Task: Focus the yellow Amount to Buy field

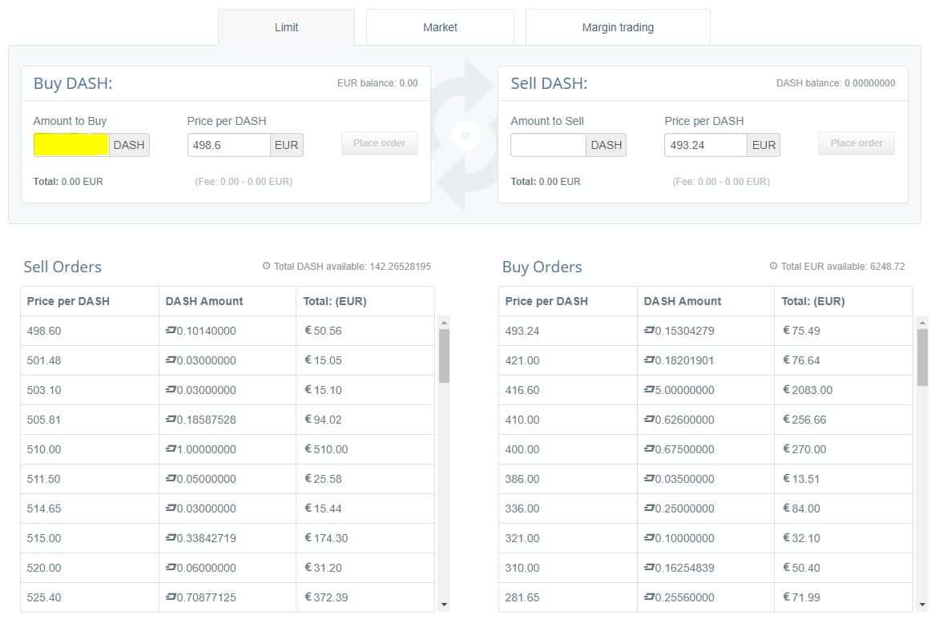Action: 71,145
